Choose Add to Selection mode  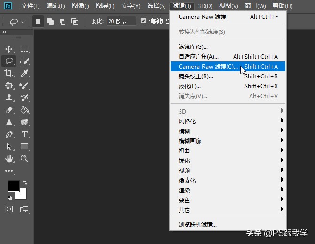[50, 22]
